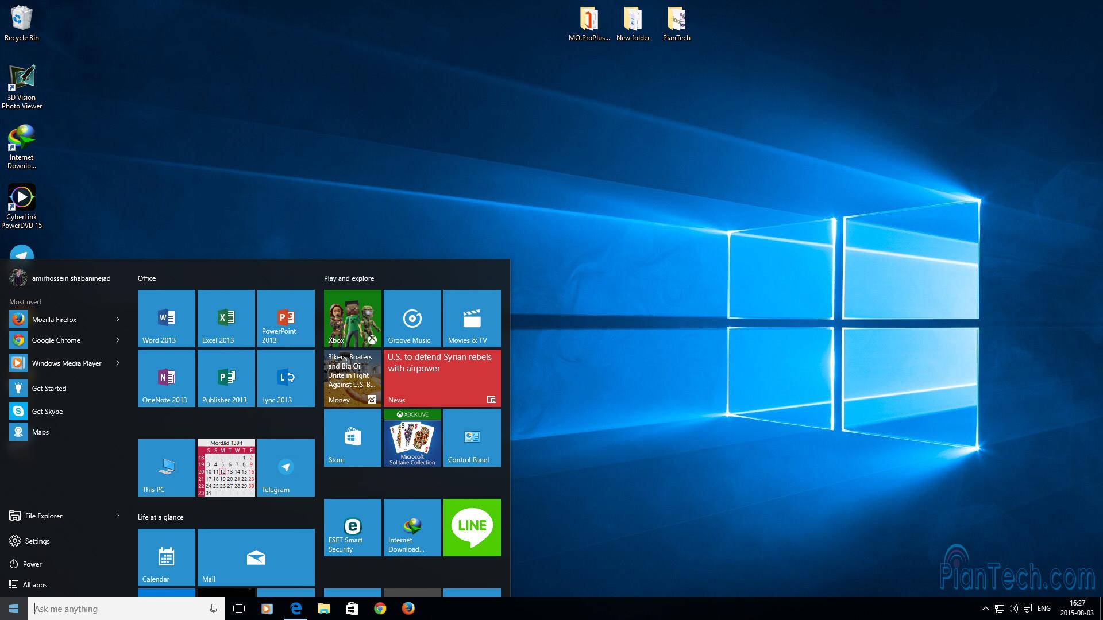This screenshot has width=1103, height=620.
Task: Expand Windows Media Player jump list arrow
Action: click(118, 363)
